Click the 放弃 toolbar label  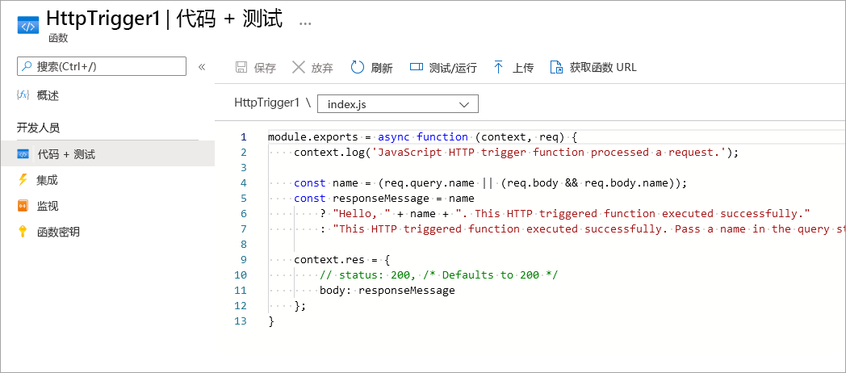[322, 68]
